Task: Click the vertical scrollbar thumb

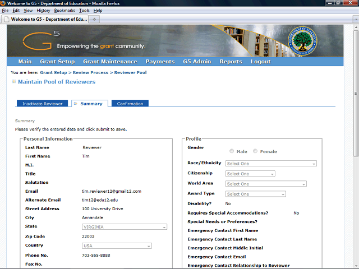Action: [356, 93]
